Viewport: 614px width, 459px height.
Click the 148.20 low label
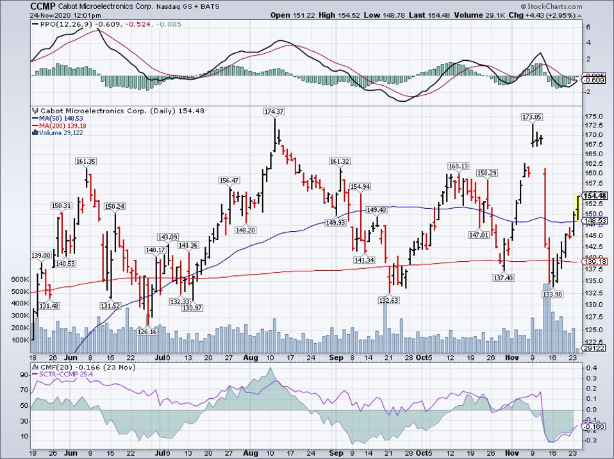[x=245, y=230]
